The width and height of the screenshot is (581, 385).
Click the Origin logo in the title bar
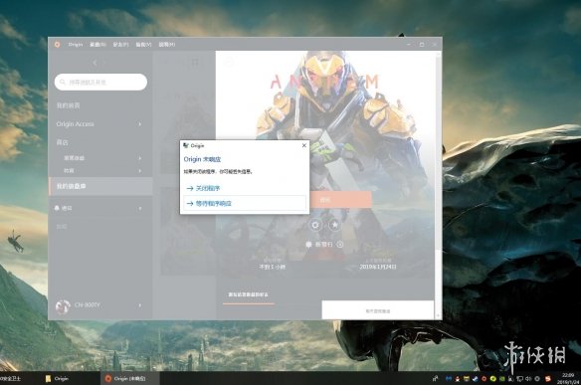tap(57, 44)
